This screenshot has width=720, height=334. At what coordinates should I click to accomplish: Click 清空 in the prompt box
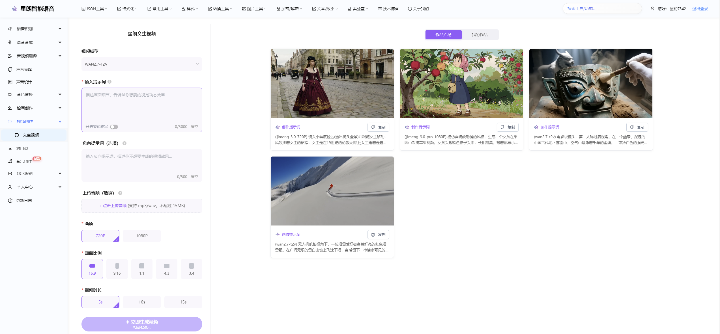point(194,127)
